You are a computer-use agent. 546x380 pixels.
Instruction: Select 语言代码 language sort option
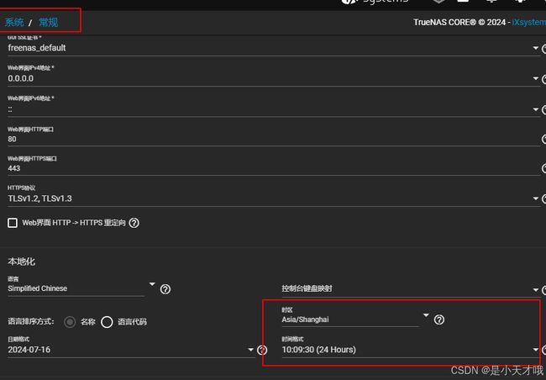(107, 322)
